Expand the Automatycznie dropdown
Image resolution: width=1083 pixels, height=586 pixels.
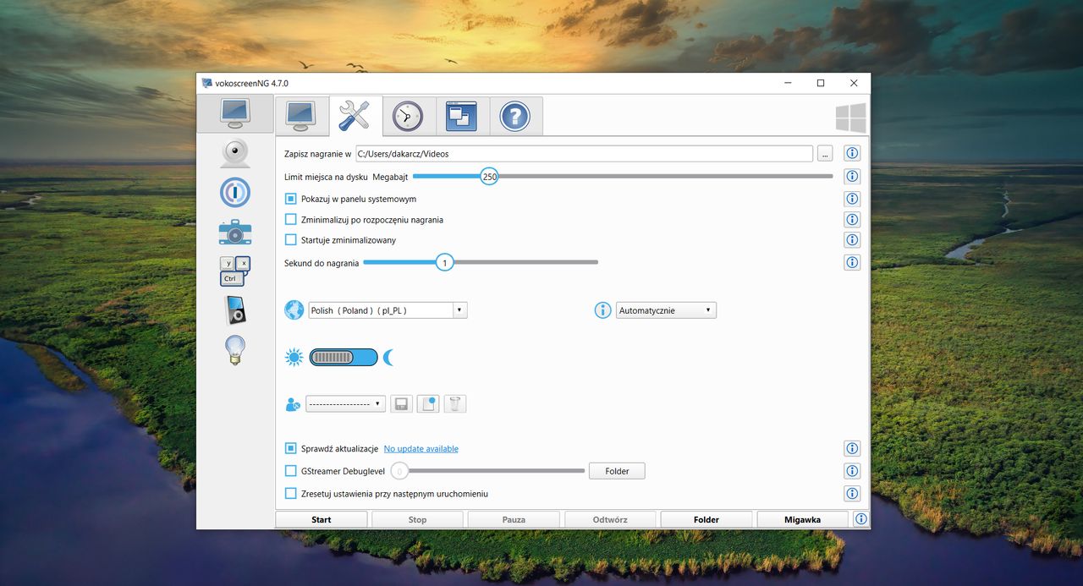tap(666, 309)
